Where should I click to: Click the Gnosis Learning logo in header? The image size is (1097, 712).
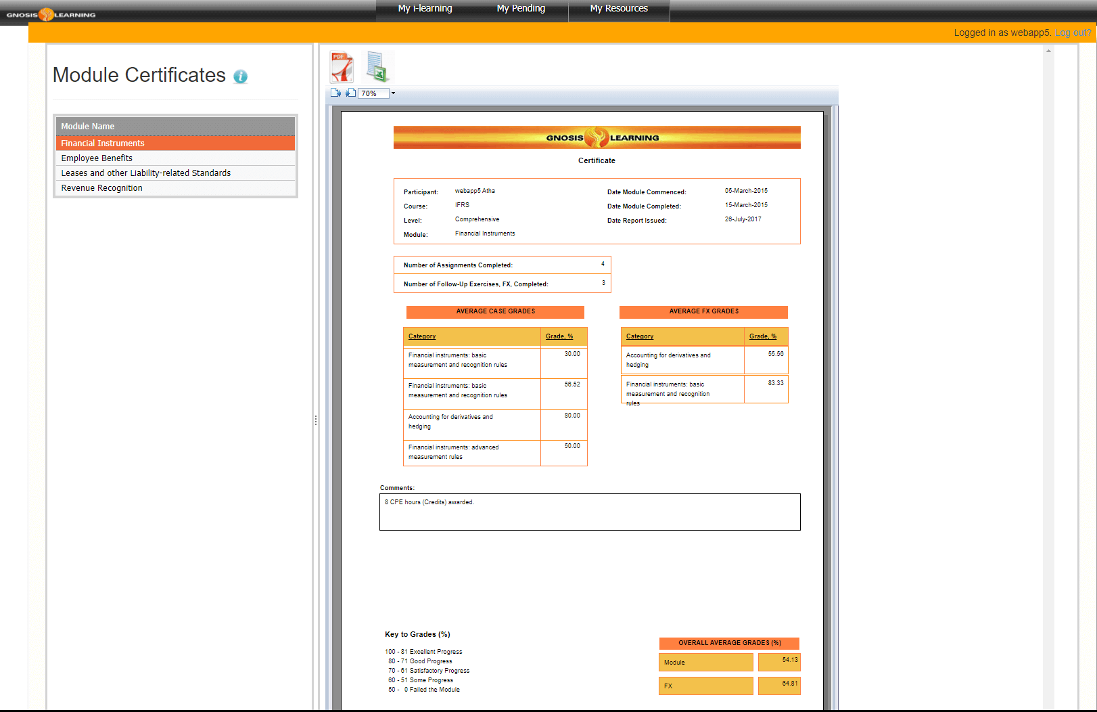pyautogui.click(x=51, y=14)
